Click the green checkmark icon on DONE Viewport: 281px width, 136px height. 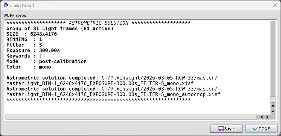[255, 129]
